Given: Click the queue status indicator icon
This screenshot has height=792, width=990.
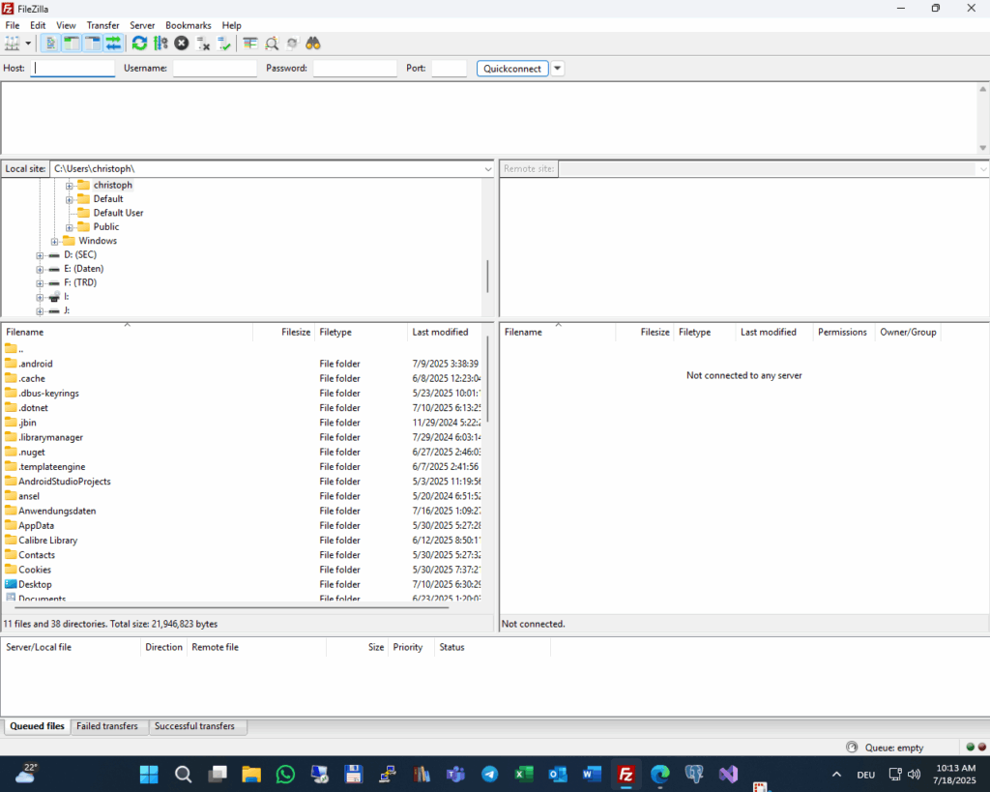Looking at the screenshot, I should coord(852,748).
